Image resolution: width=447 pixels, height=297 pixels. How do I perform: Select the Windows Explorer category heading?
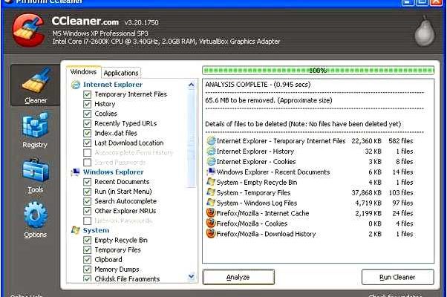113,172
